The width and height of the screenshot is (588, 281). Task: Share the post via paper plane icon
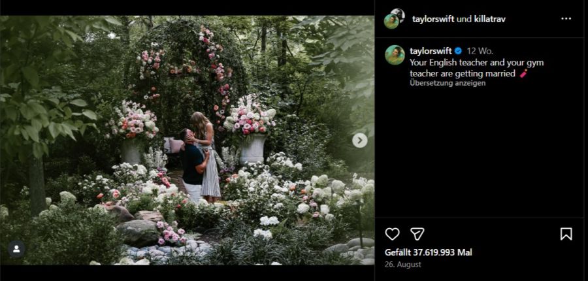(x=417, y=234)
